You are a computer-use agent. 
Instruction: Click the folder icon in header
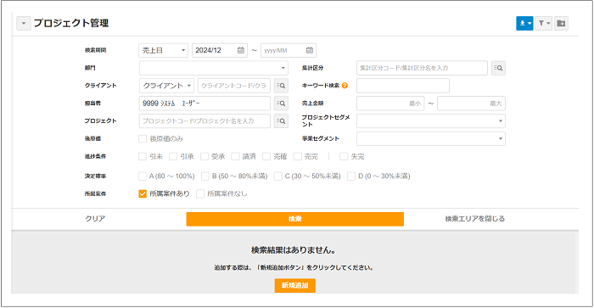tap(561, 23)
